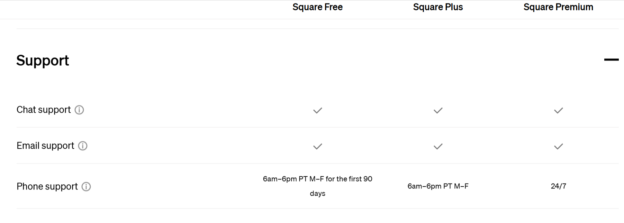Image resolution: width=624 pixels, height=223 pixels.
Task: Open the Phone support info tooltip icon
Action: click(x=86, y=187)
